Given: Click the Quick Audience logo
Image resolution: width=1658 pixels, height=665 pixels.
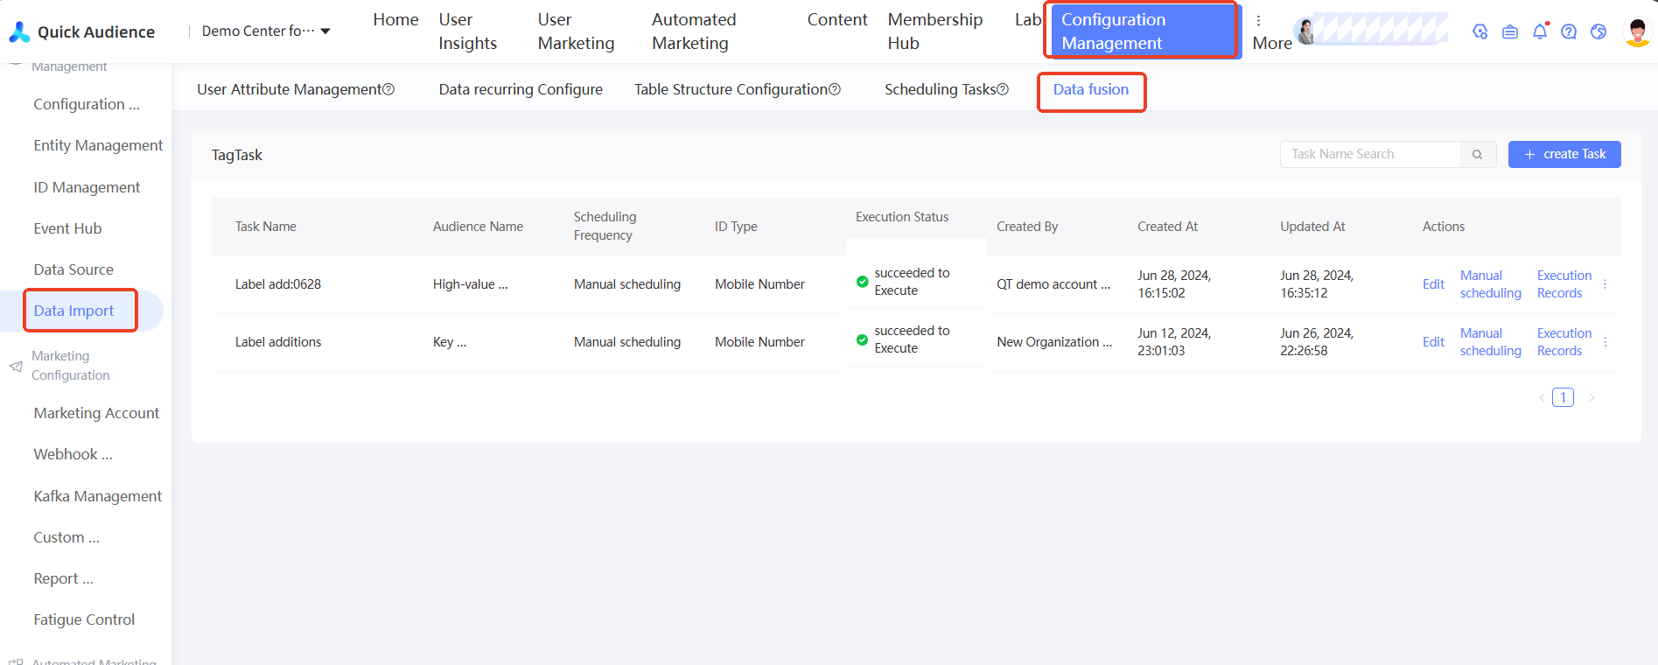Looking at the screenshot, I should click(81, 31).
